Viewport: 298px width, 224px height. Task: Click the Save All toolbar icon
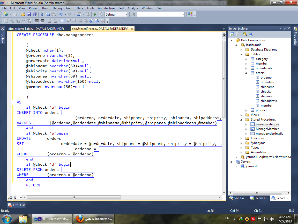point(35,14)
